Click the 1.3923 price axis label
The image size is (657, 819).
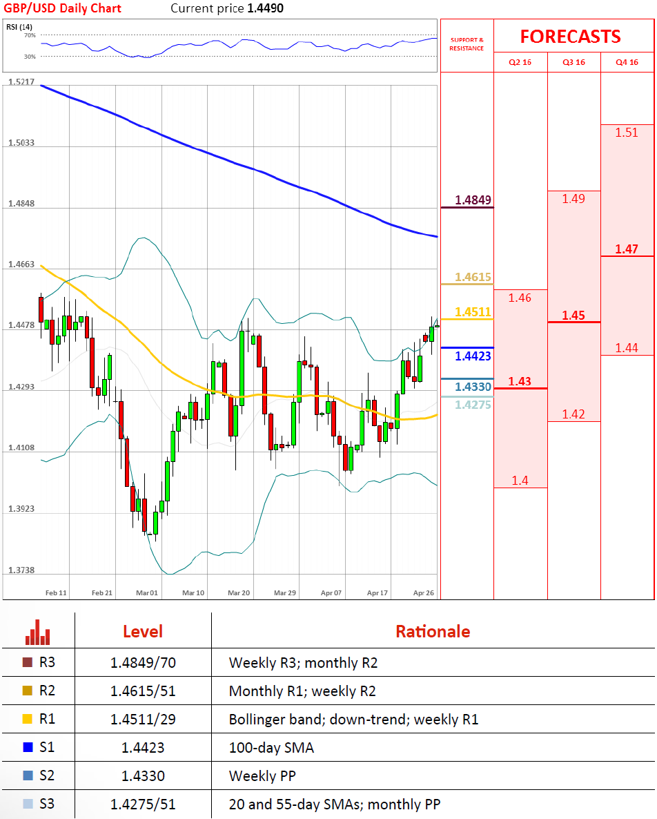[21, 509]
